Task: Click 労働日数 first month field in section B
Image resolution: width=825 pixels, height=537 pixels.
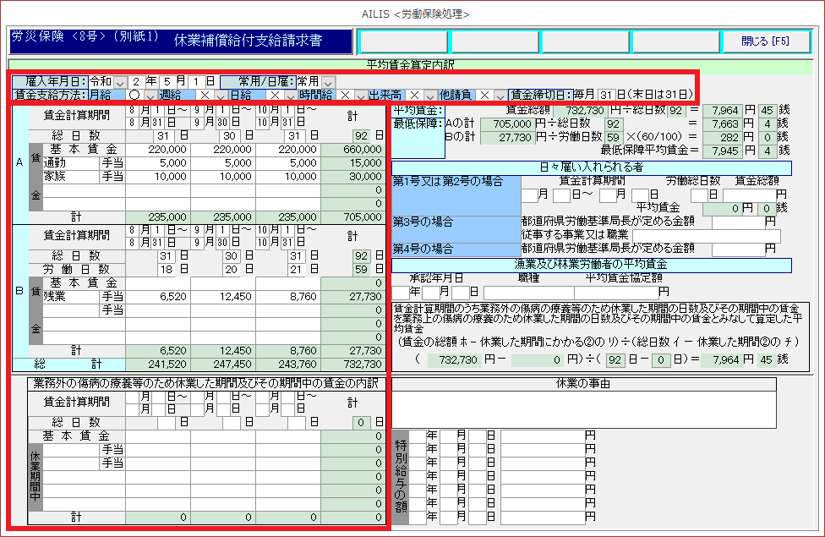Action: [166, 269]
